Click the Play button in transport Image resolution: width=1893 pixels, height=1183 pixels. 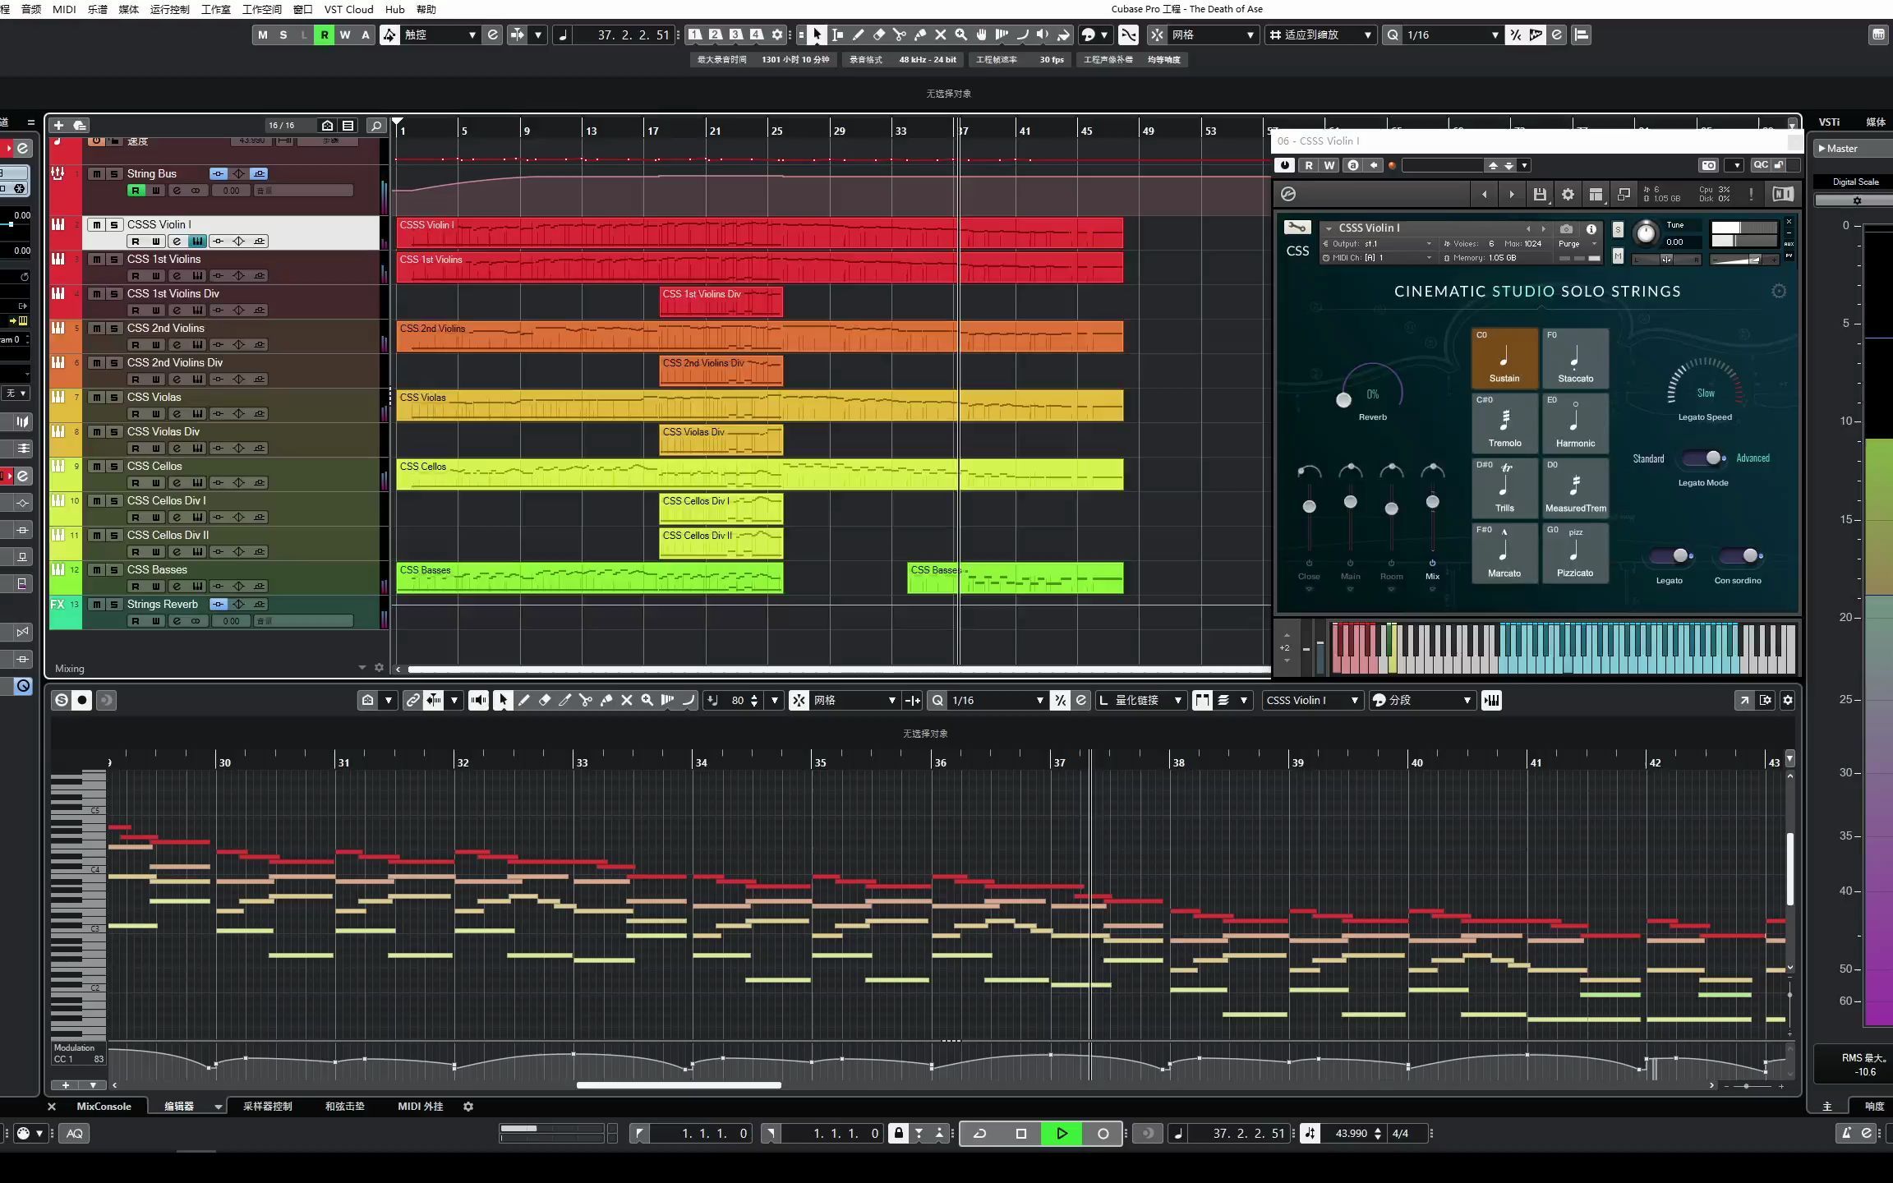click(1062, 1133)
